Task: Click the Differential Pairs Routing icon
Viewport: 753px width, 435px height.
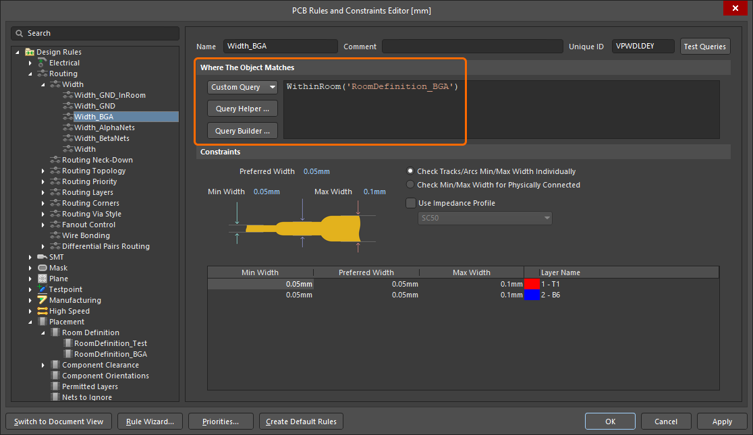Action: 55,246
